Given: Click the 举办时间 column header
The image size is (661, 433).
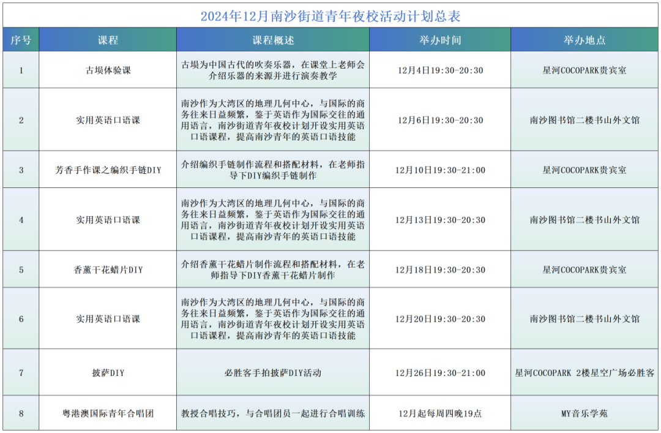Looking at the screenshot, I should 440,40.
